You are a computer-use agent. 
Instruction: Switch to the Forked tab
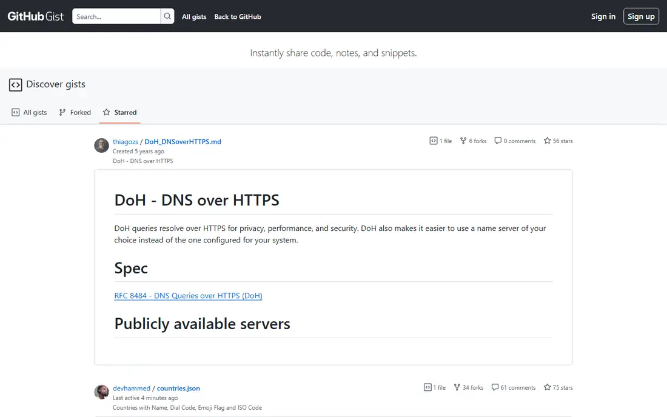tap(75, 112)
